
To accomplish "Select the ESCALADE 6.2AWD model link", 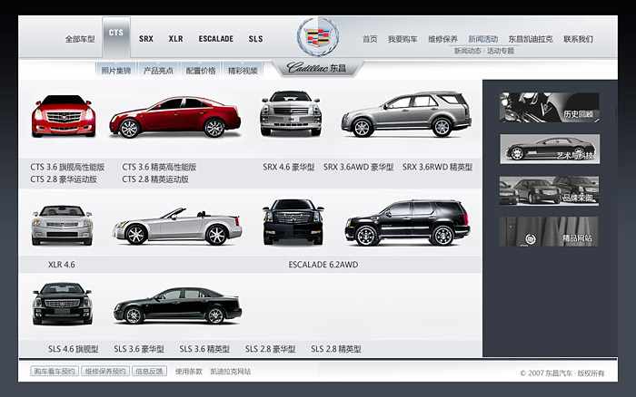I will (x=323, y=265).
